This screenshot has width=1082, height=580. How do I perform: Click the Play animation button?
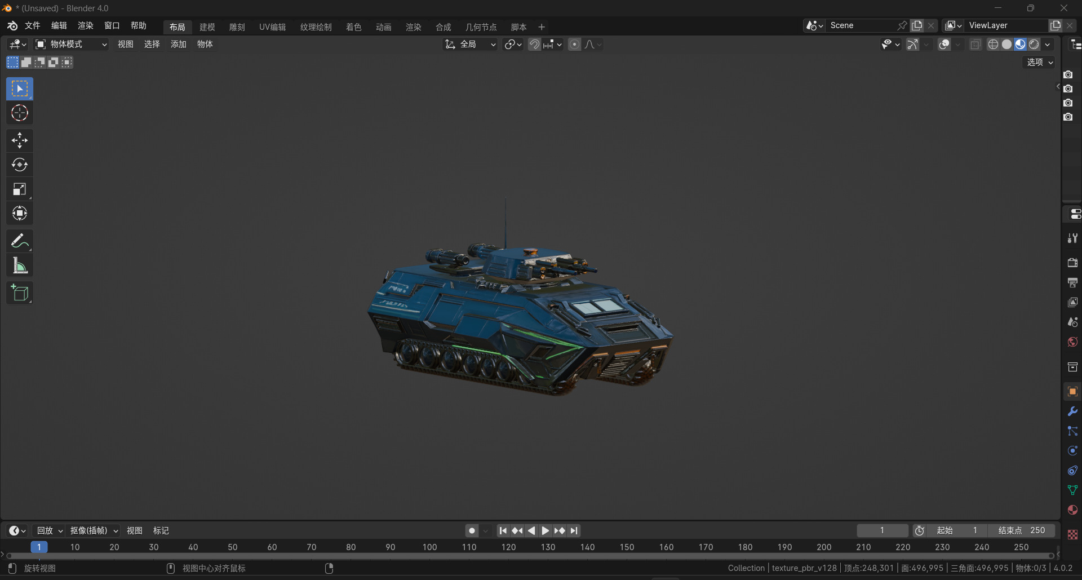point(546,531)
